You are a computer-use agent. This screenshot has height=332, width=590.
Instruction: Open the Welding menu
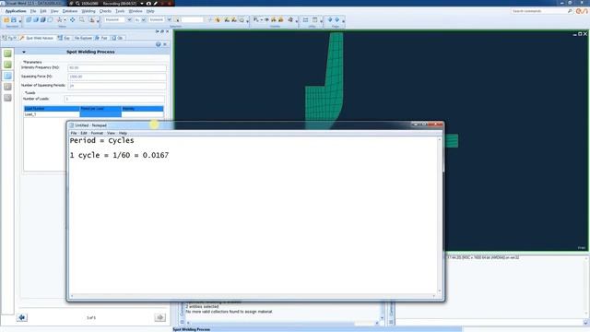[x=88, y=11]
